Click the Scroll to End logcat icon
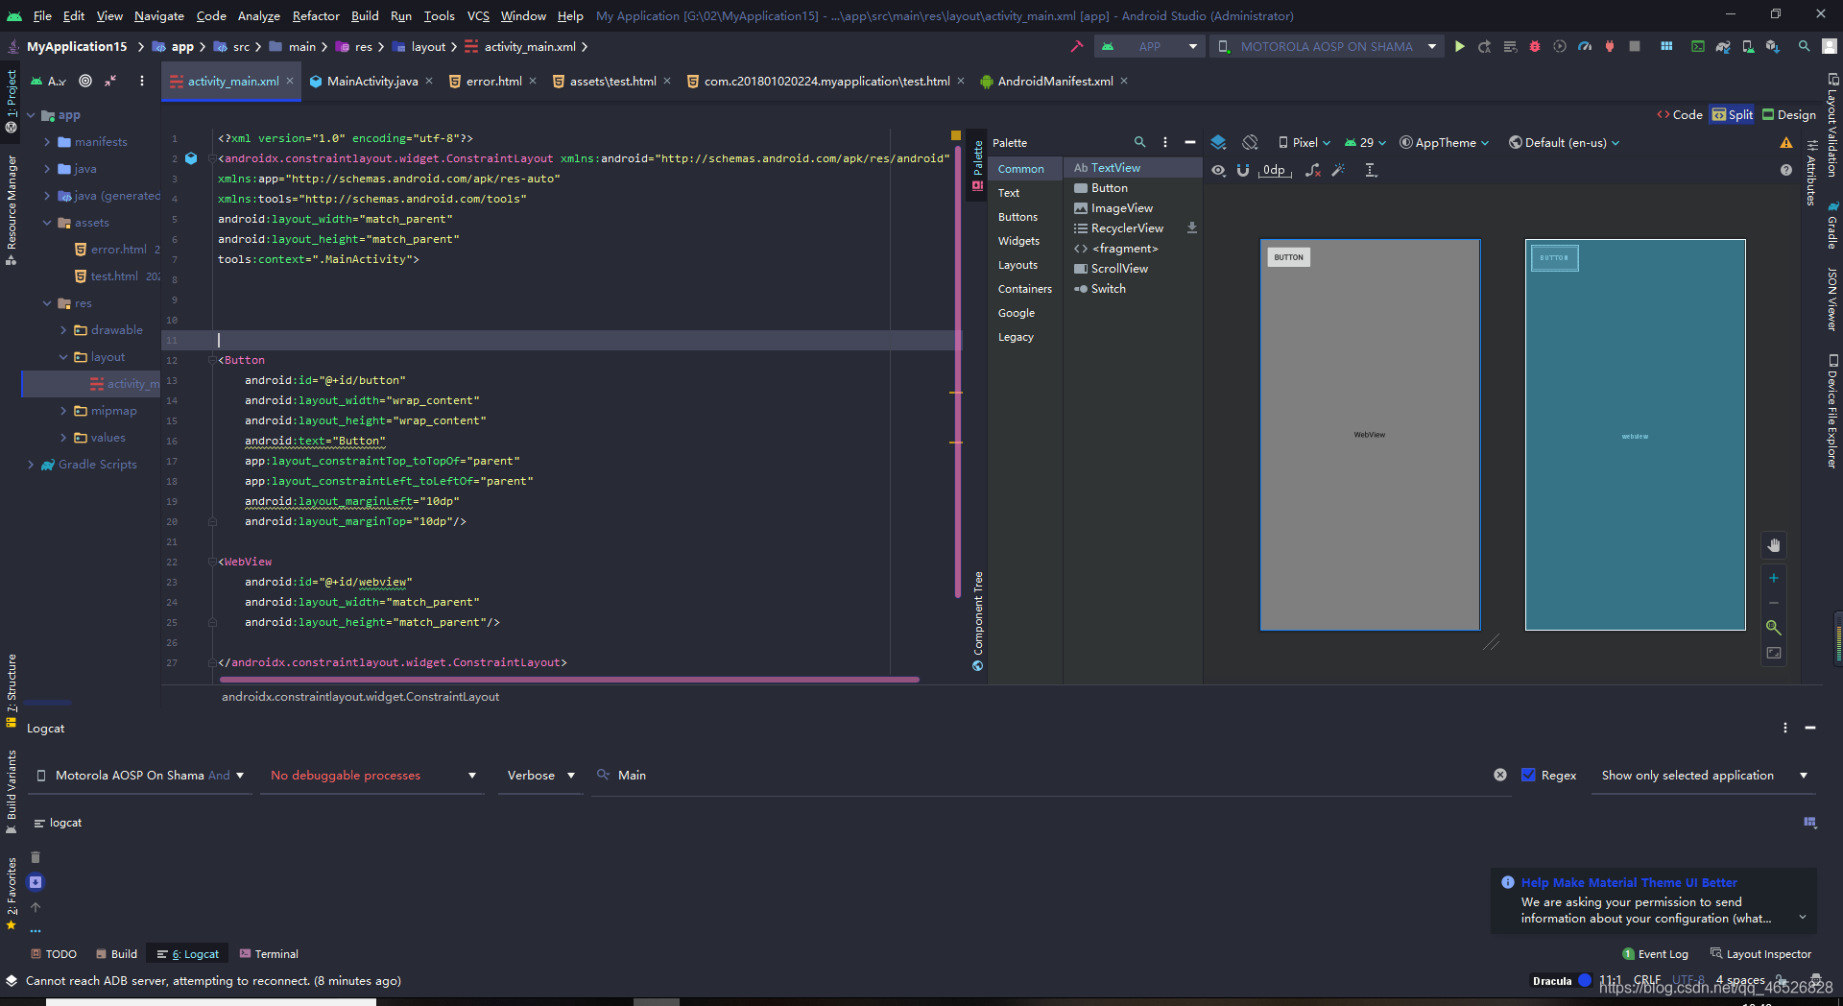 click(36, 882)
